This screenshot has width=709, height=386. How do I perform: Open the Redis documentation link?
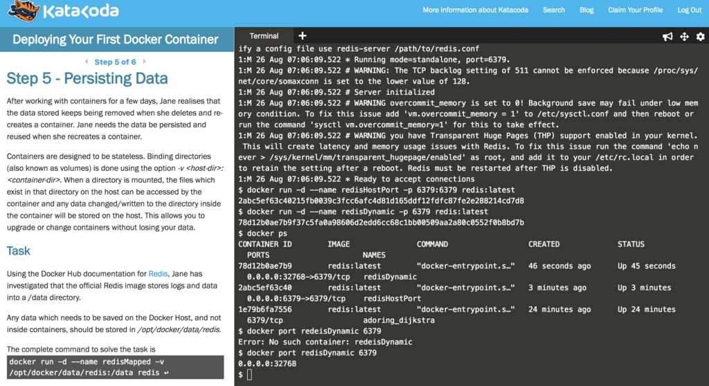tap(158, 274)
